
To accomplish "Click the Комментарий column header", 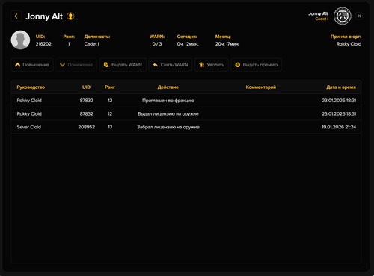I will [261, 87].
